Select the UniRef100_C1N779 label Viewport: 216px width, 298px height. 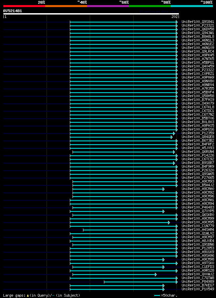tap(198, 226)
